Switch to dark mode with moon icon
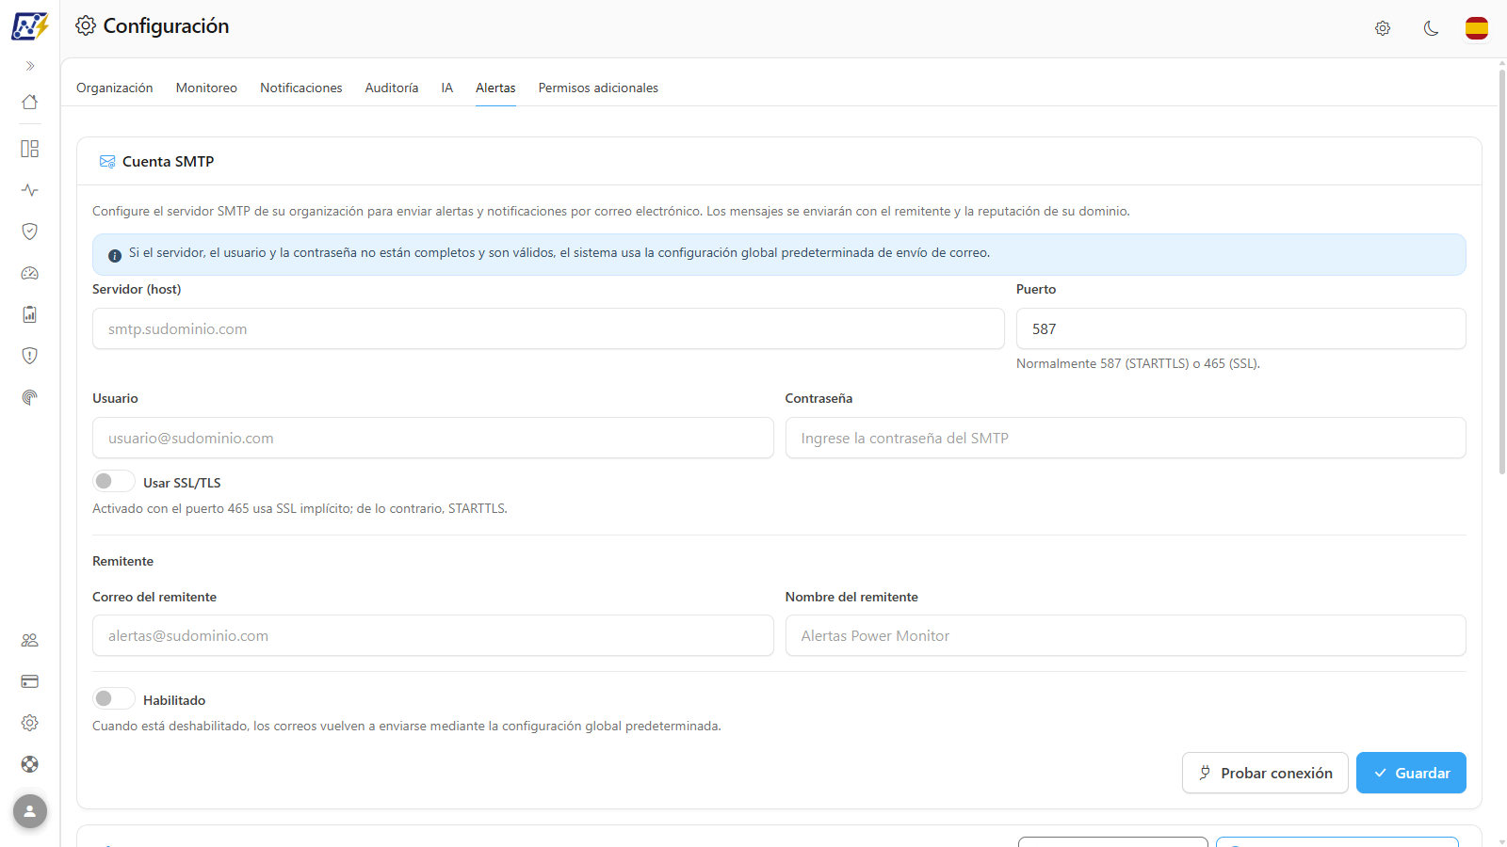 tap(1431, 28)
